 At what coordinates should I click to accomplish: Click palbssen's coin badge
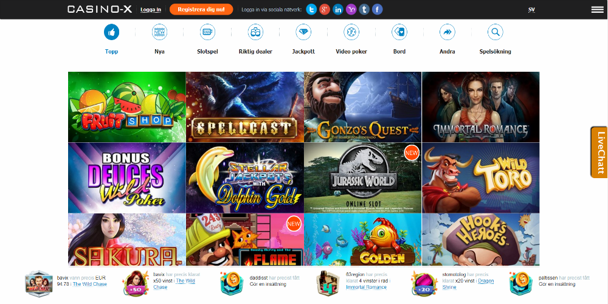tap(521, 284)
